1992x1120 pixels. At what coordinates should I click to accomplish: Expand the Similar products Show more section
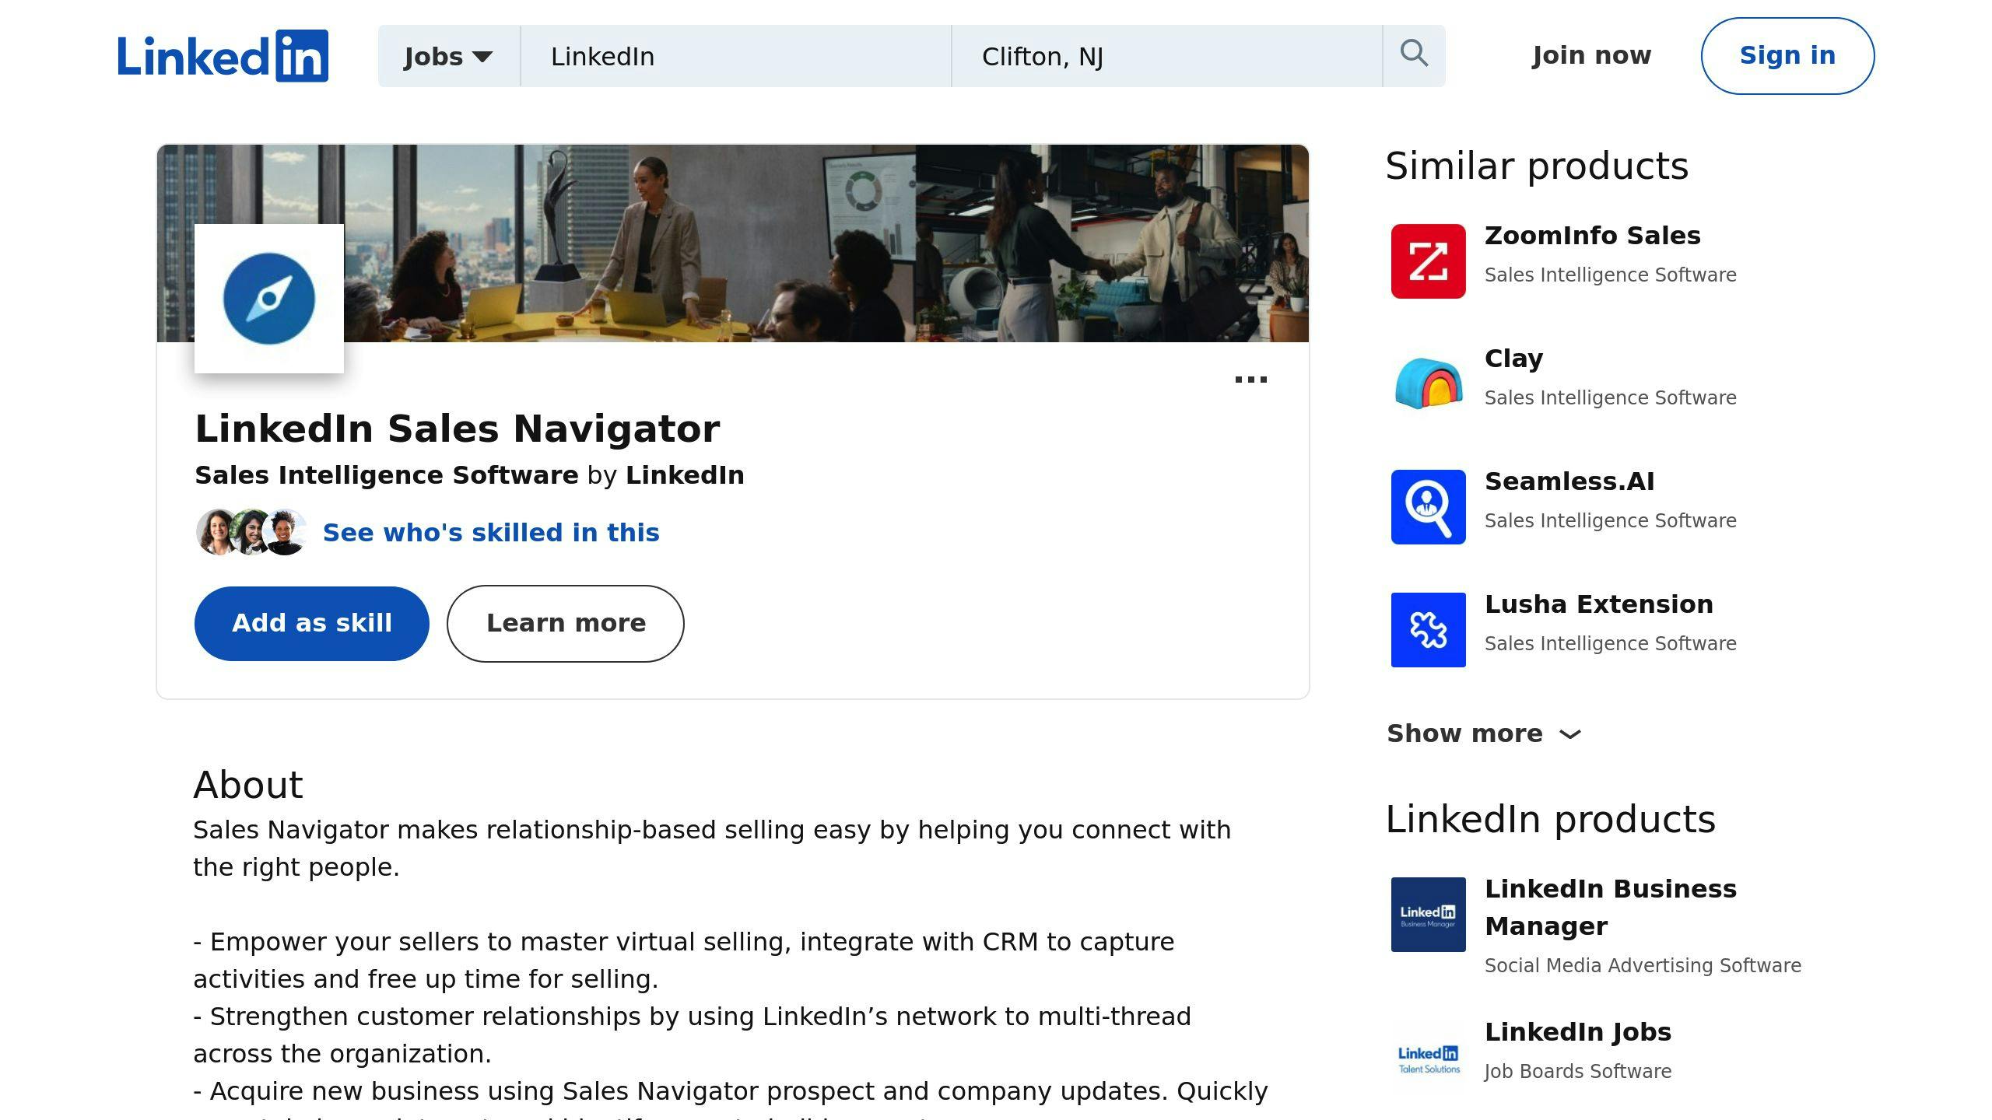[1485, 733]
